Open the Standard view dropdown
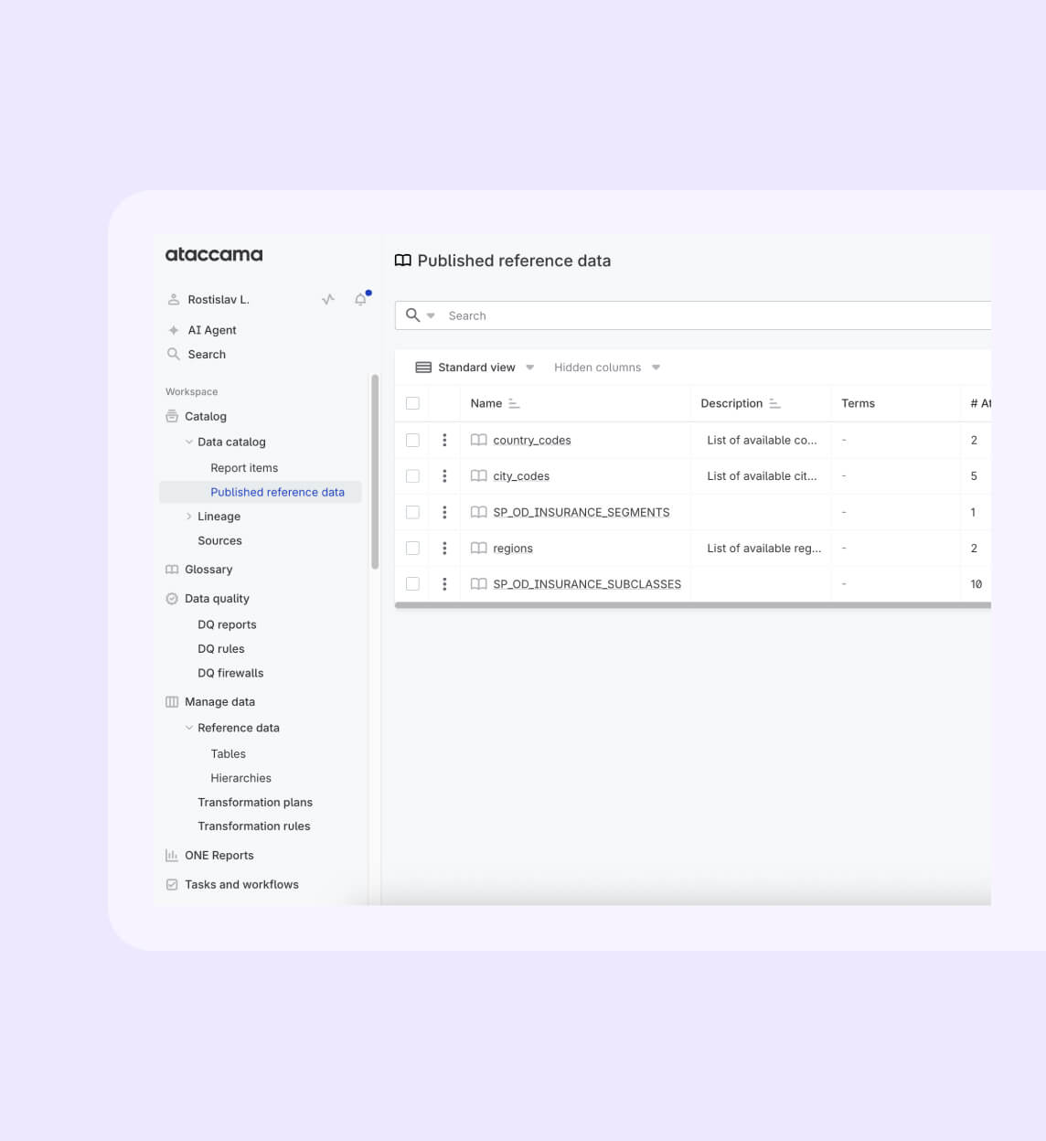 click(x=475, y=368)
